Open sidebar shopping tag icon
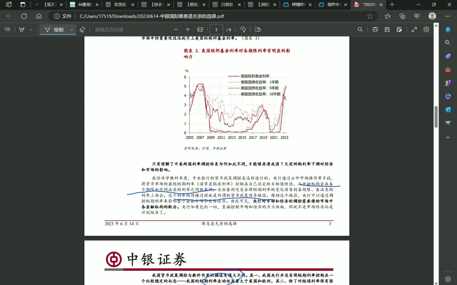The height and width of the screenshot is (285, 457). pyautogui.click(x=448, y=56)
